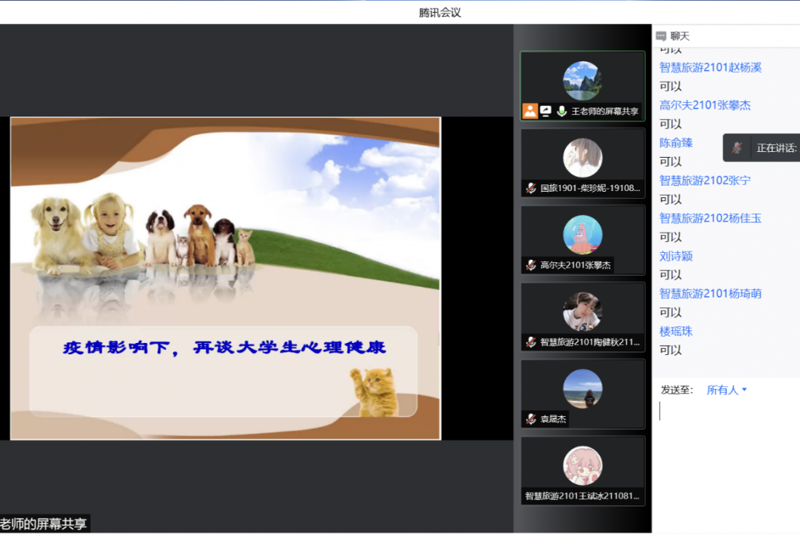The image size is (800, 534).
Task: Click the screen share icon on 王老师's tile
Action: tap(546, 111)
